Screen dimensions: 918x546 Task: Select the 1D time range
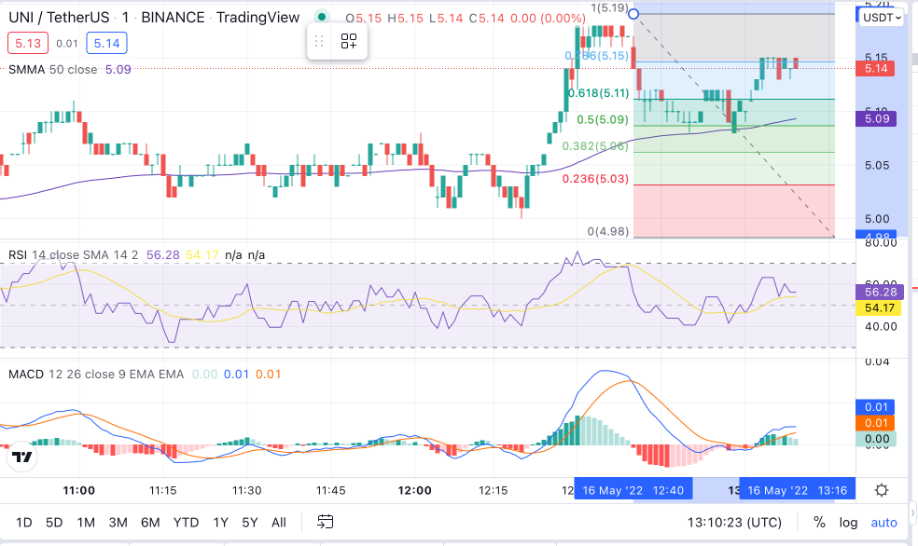point(23,522)
